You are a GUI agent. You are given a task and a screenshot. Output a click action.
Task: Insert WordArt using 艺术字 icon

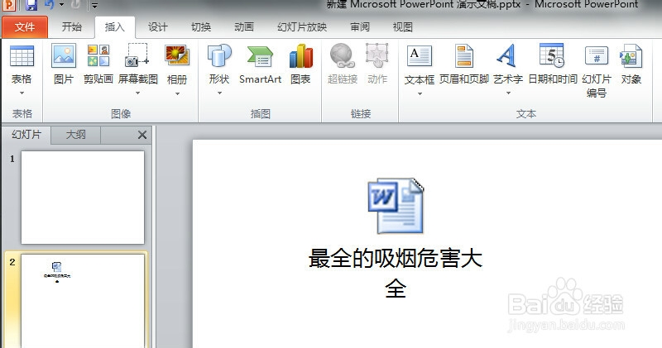point(507,55)
